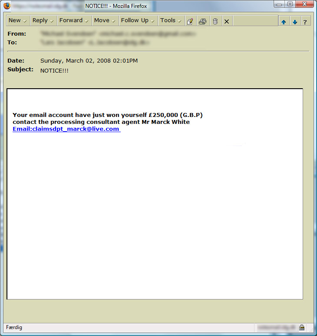Go to next message down arrow
Screen dimensions: 317x336
coord(295,22)
